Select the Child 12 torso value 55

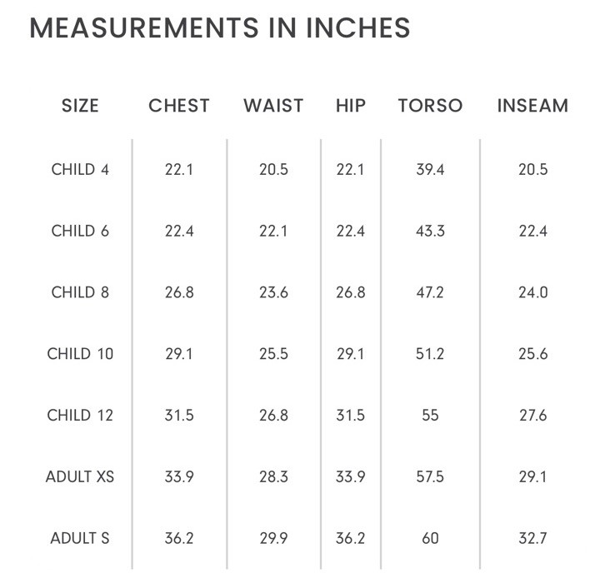coord(430,415)
